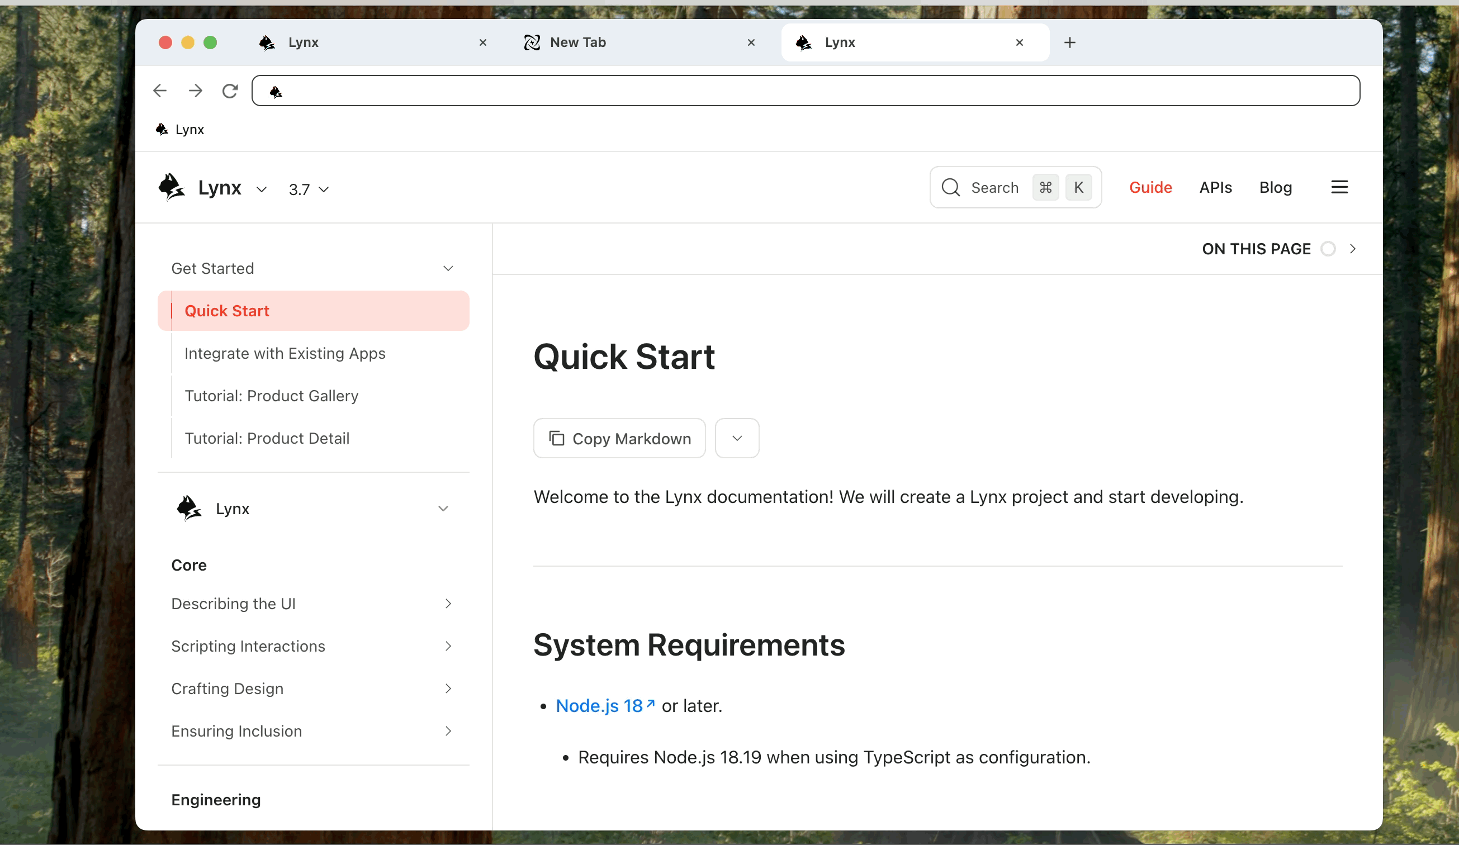
Task: Open the APIs section
Action: click(x=1215, y=188)
